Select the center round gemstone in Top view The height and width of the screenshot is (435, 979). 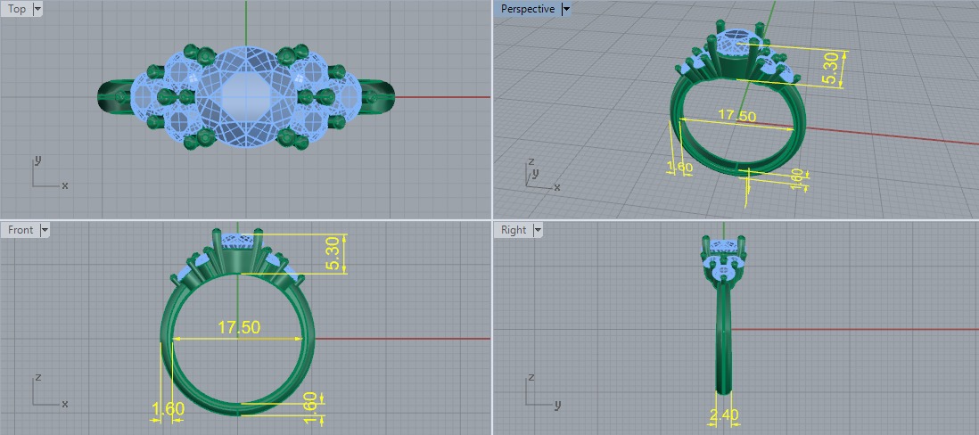[x=246, y=97]
